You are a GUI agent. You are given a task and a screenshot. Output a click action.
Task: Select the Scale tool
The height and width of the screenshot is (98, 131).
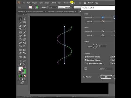coord(25,39)
